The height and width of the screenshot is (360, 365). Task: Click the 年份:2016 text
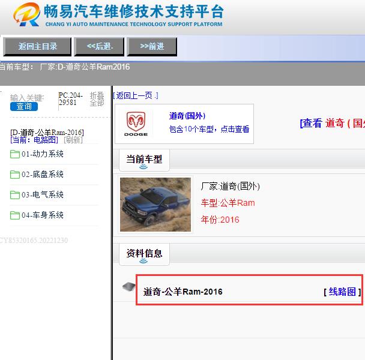[x=220, y=220]
